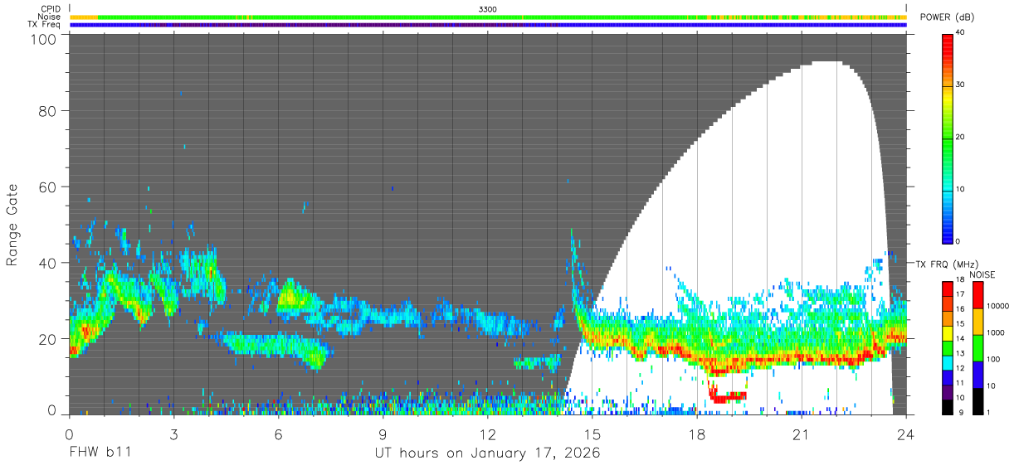The height and width of the screenshot is (470, 1019).
Task: Click the 30 tick on the power color bar
Action: [x=958, y=85]
